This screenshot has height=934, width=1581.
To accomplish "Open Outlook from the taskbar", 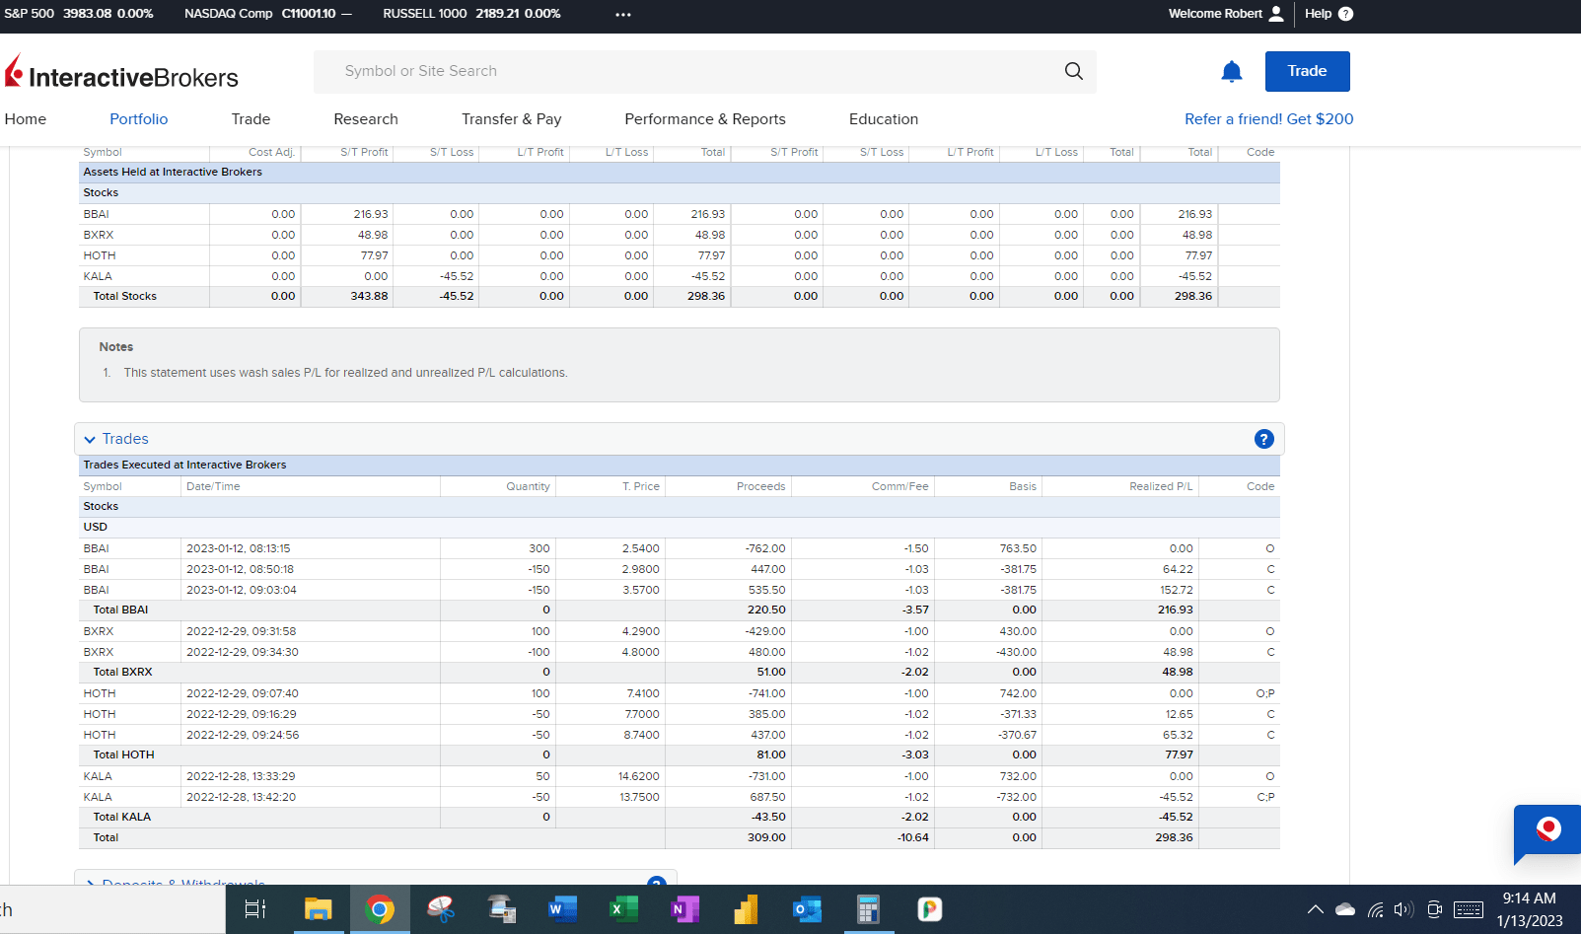I will click(807, 909).
